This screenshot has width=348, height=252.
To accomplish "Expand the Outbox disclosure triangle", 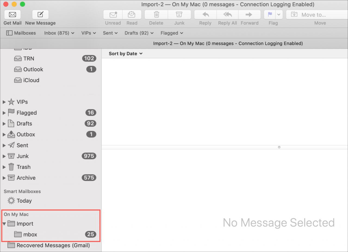I will tap(4, 135).
